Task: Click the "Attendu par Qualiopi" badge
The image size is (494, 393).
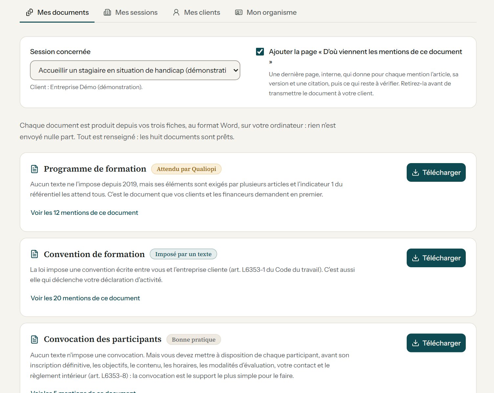Action: pyautogui.click(x=186, y=169)
